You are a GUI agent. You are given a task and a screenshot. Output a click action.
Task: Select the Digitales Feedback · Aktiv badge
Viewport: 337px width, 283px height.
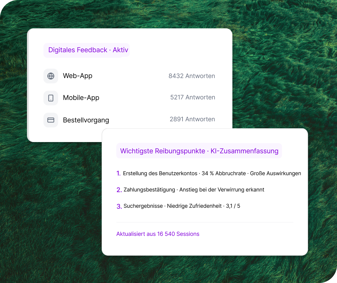(87, 50)
